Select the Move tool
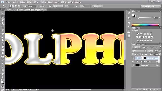This screenshot has width=162, height=91. click(x=3, y=13)
